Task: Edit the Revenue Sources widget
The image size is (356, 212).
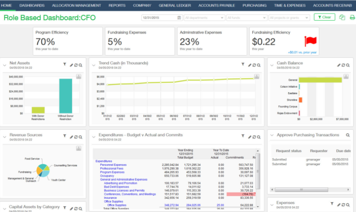Action: click(71, 137)
